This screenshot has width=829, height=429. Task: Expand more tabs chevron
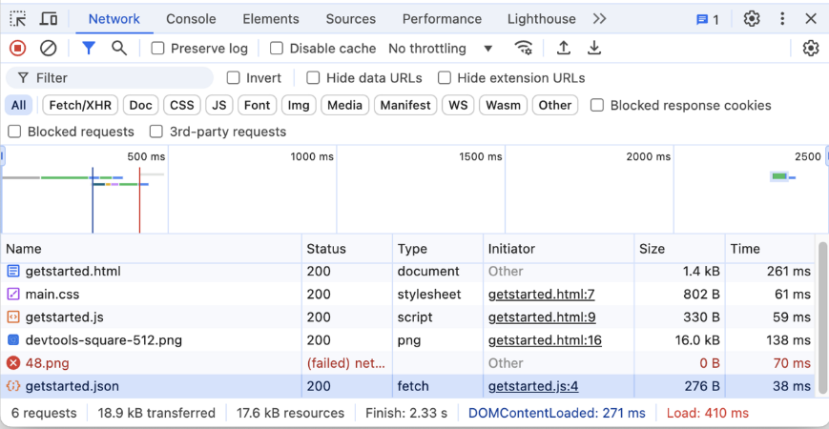tap(599, 19)
